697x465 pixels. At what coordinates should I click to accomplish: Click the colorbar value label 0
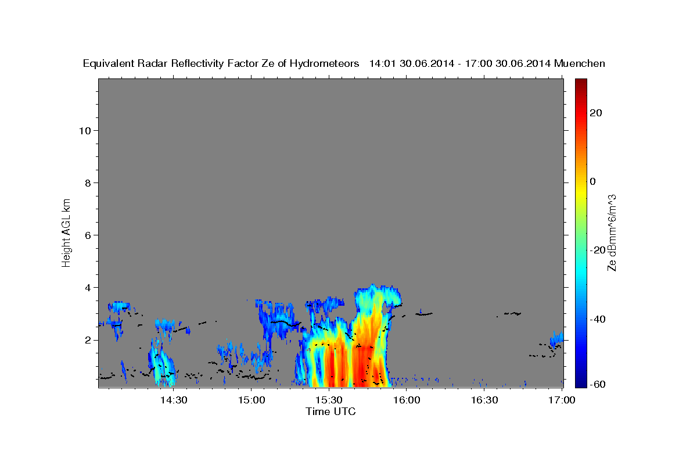click(x=592, y=181)
